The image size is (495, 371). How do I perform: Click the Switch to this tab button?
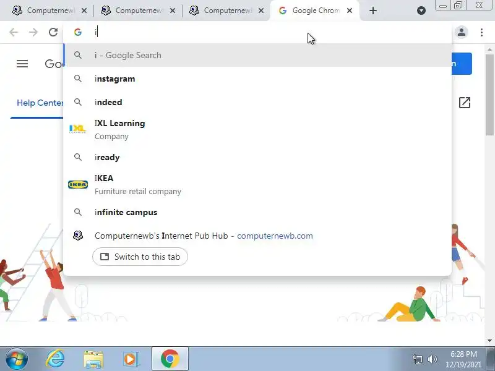[x=140, y=257]
